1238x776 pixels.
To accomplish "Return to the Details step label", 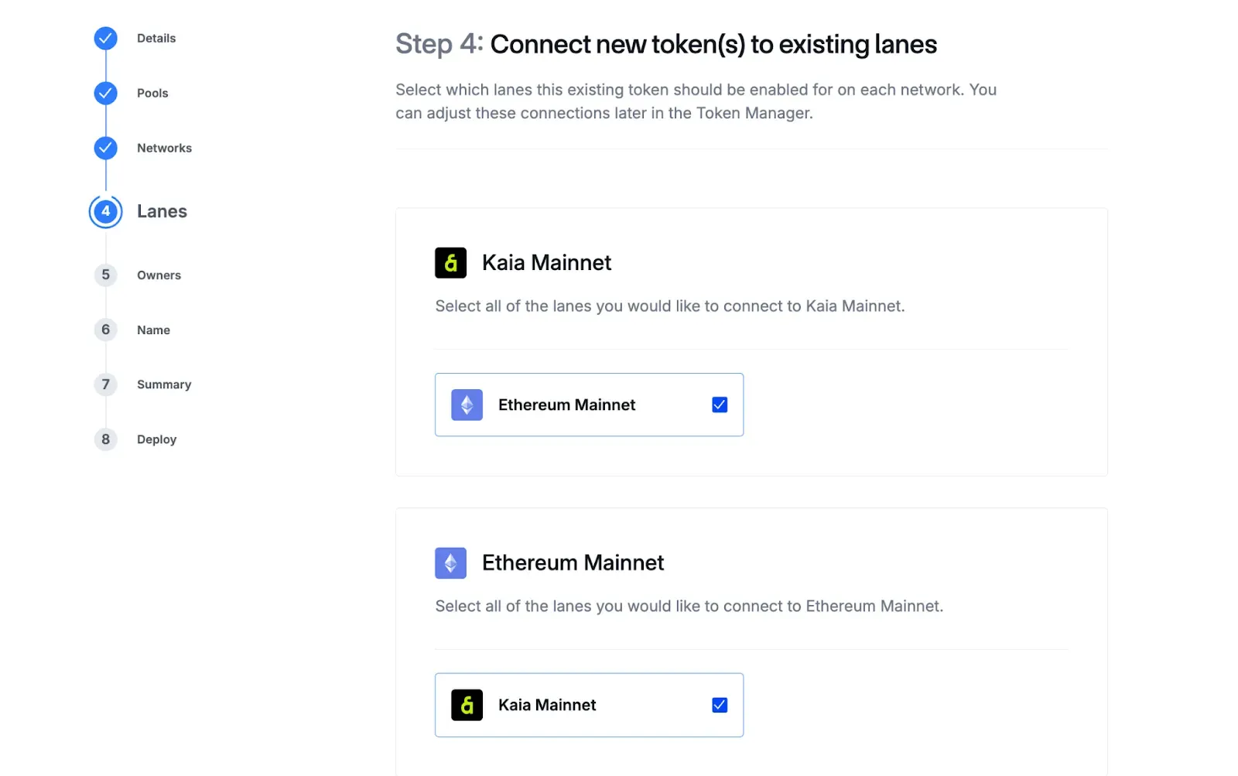I will pos(156,39).
